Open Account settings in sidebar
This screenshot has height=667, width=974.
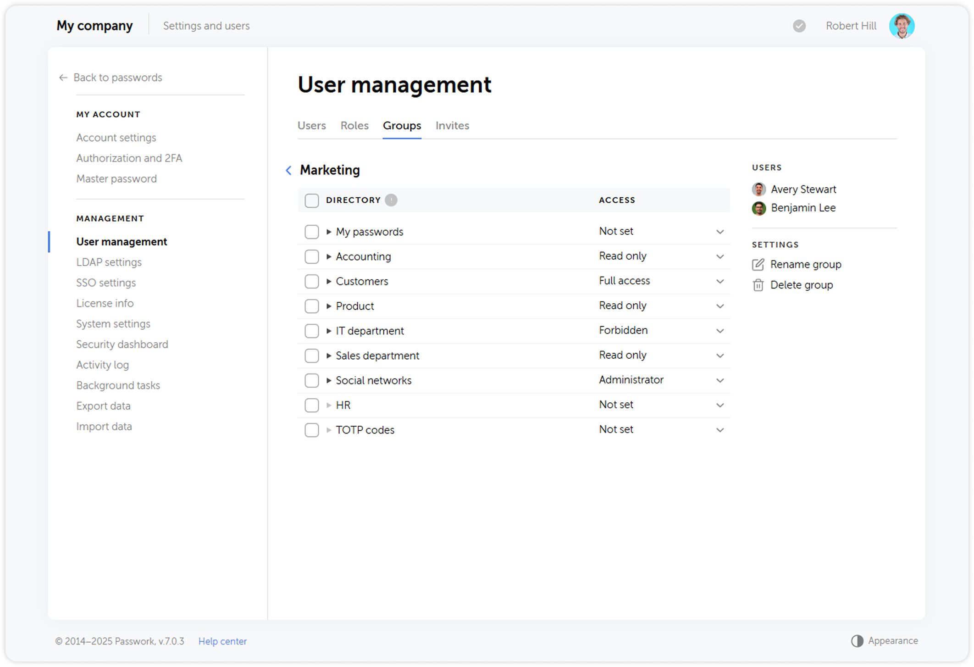pos(116,138)
